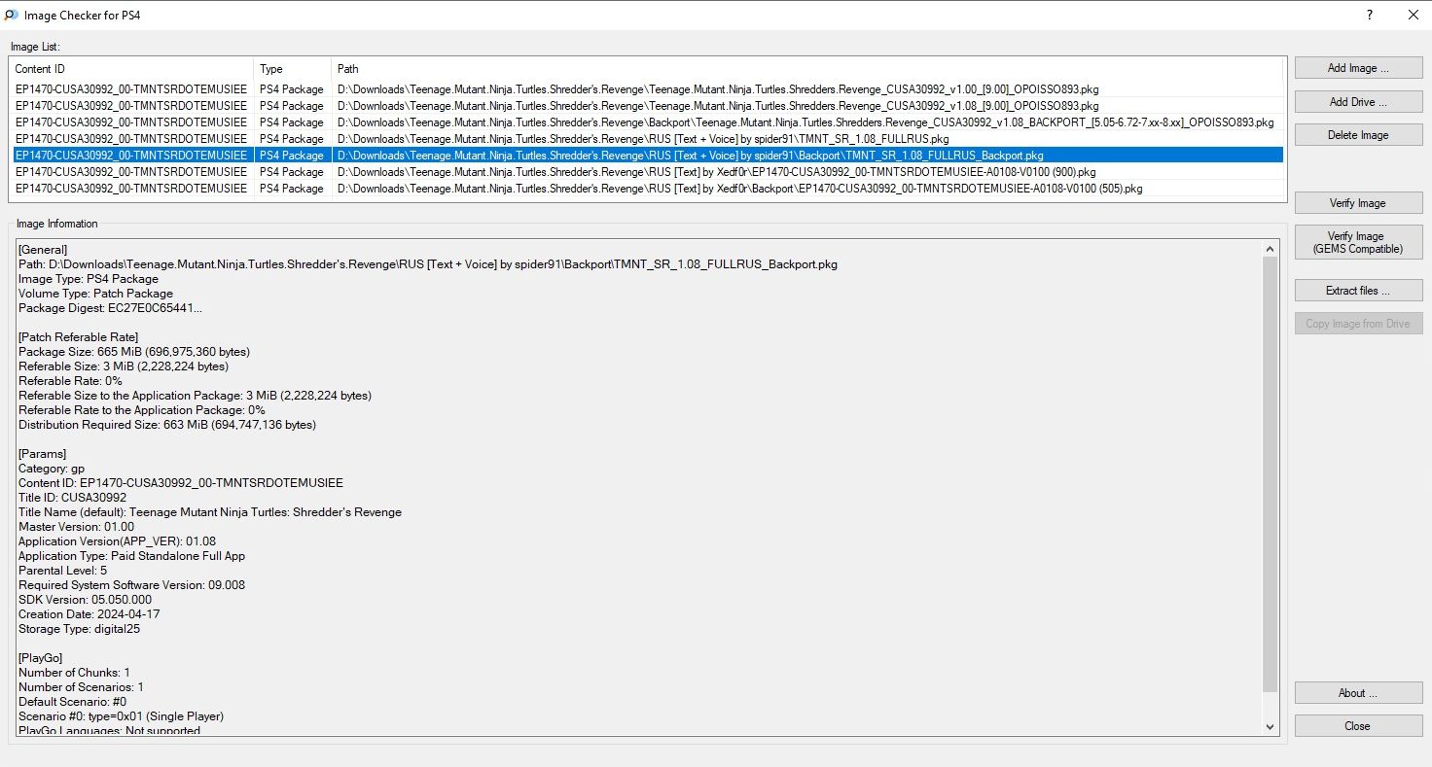Open the Extract files dialog
The image size is (1432, 767).
(1358, 291)
